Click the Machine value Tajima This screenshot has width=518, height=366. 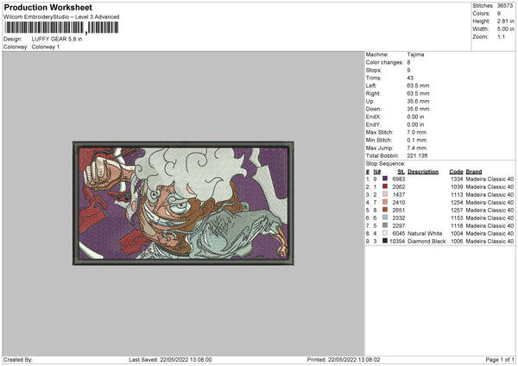click(415, 54)
